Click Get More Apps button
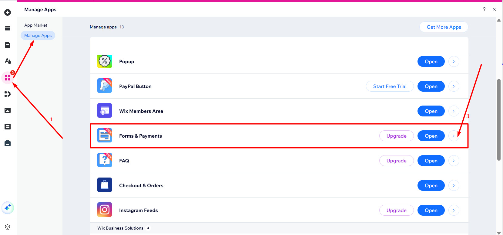The height and width of the screenshot is (235, 503). [x=444, y=27]
